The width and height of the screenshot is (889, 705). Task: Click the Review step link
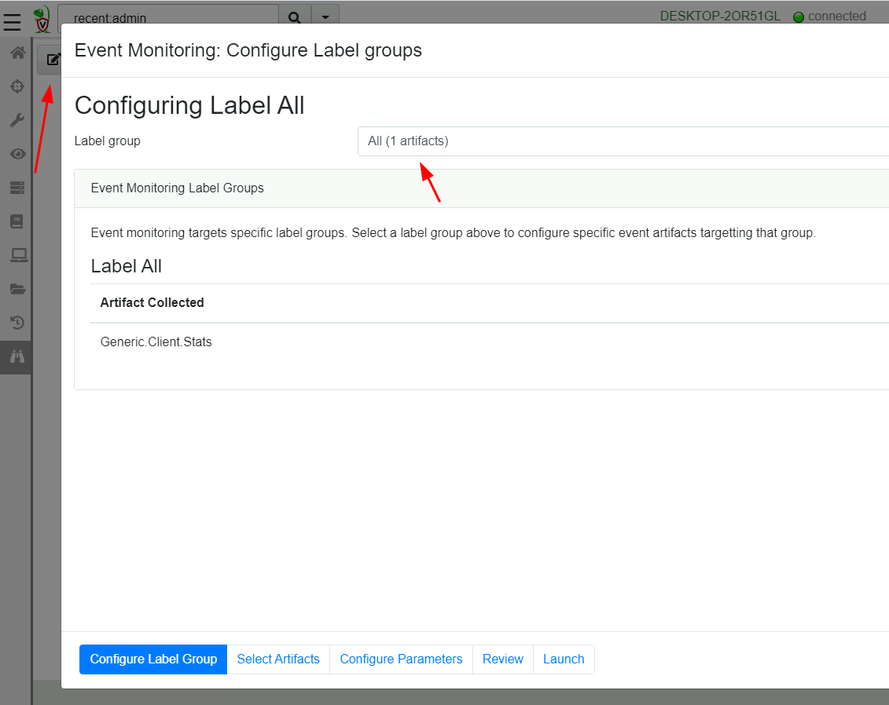click(502, 659)
